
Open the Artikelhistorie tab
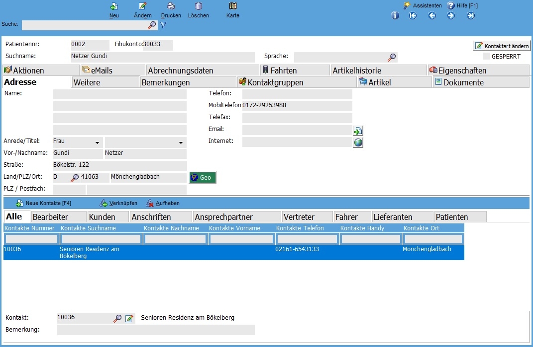point(379,70)
